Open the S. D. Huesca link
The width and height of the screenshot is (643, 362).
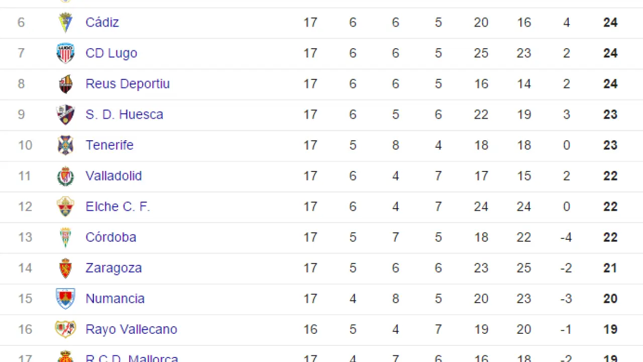click(124, 115)
